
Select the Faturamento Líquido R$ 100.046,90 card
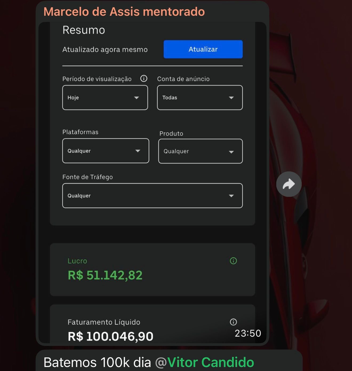(x=153, y=324)
